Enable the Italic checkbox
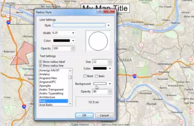 (x=96, y=76)
